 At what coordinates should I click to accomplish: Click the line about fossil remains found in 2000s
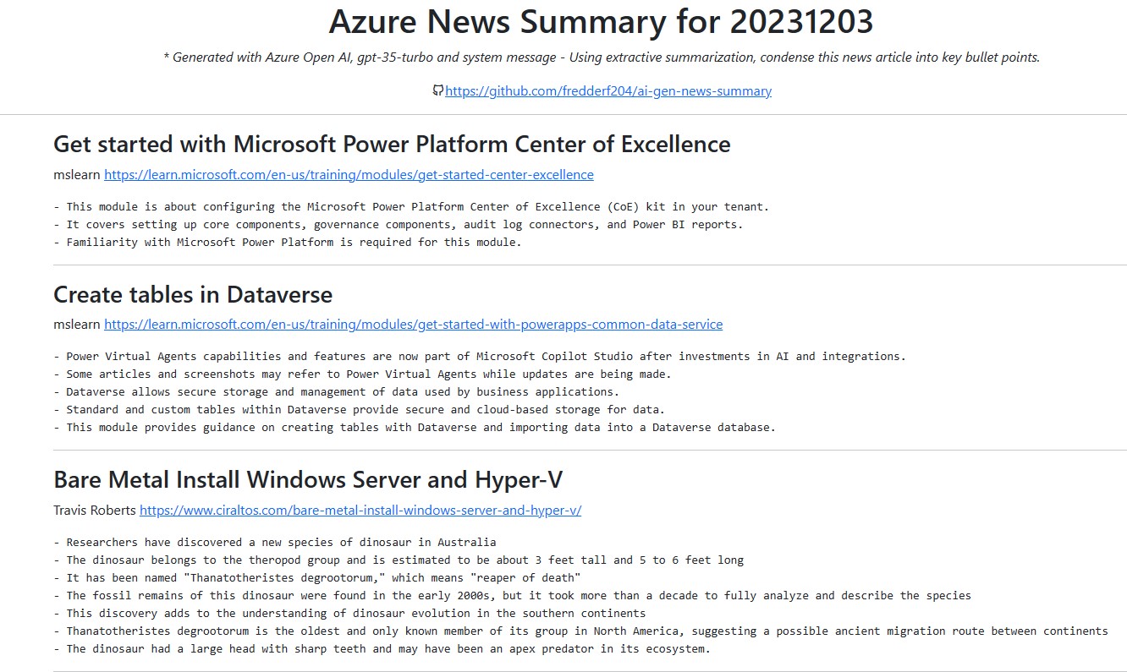pos(512,595)
